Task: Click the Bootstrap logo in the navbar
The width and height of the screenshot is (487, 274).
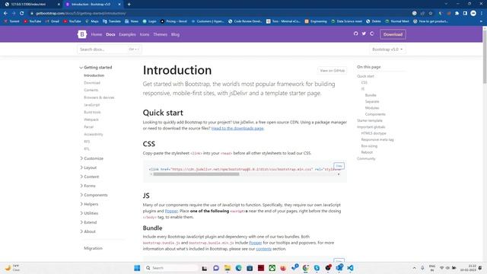Action: click(82, 34)
